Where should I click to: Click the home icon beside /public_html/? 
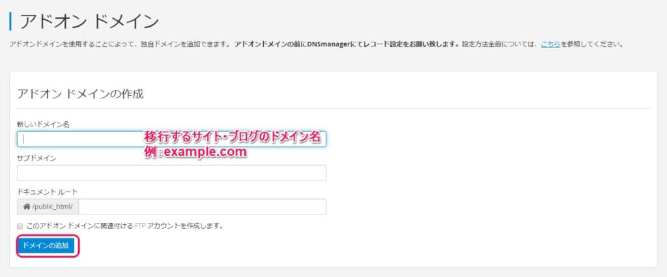pos(26,207)
